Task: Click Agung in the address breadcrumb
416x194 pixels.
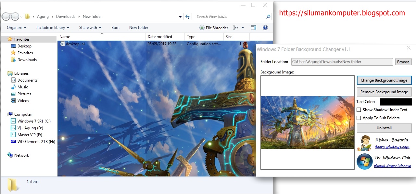Action: pos(43,17)
